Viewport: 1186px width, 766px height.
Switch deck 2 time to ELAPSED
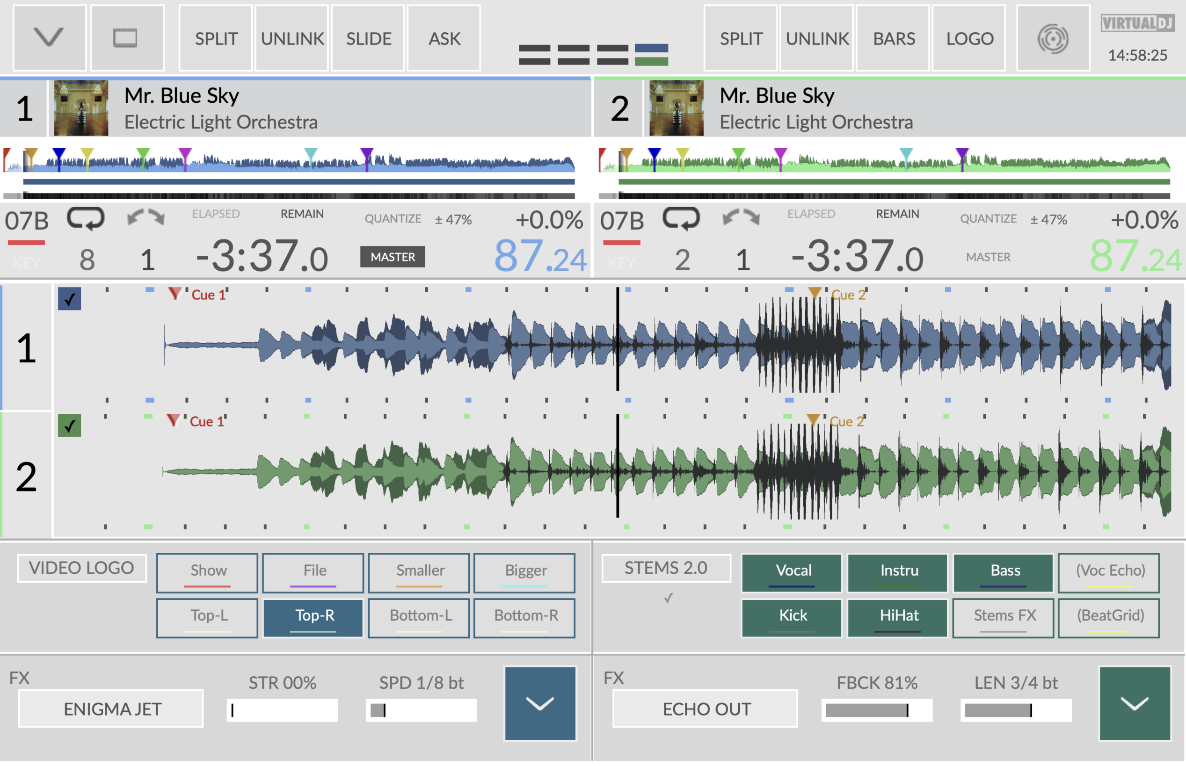click(x=811, y=214)
